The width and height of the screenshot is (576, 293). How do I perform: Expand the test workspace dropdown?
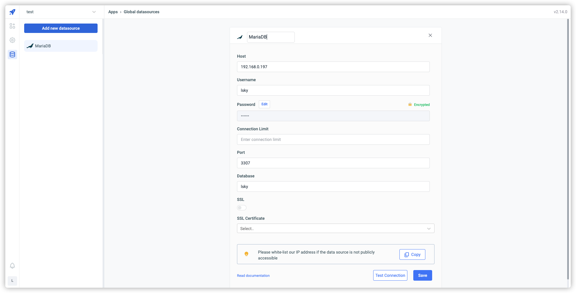pos(61,12)
